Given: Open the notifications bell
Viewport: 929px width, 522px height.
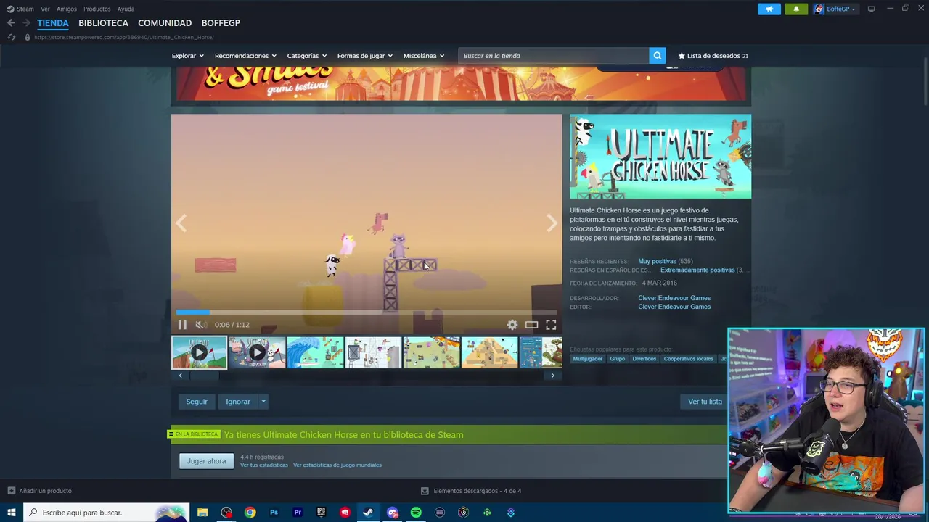Looking at the screenshot, I should 796,9.
